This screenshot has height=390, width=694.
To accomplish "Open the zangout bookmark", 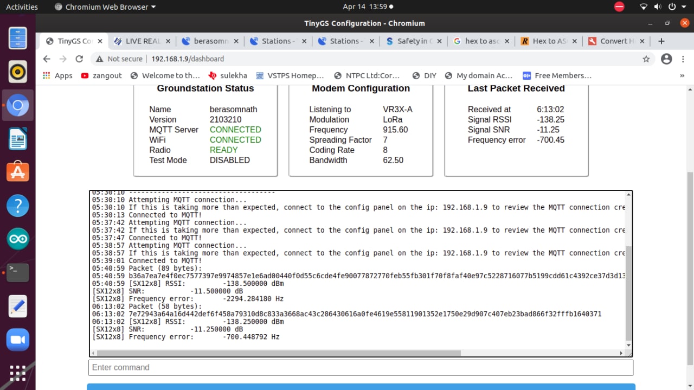I will tap(101, 76).
